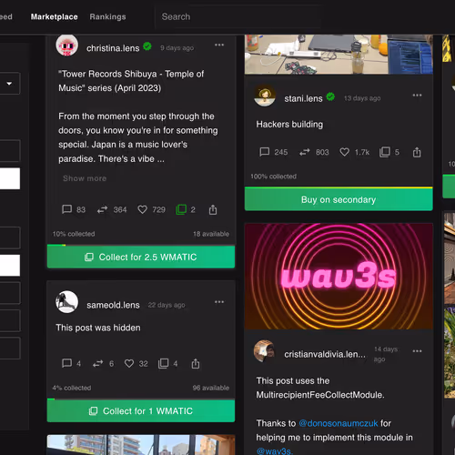The image size is (455, 455).
Task: Switch to the Marketplace tab
Action: (x=55, y=16)
